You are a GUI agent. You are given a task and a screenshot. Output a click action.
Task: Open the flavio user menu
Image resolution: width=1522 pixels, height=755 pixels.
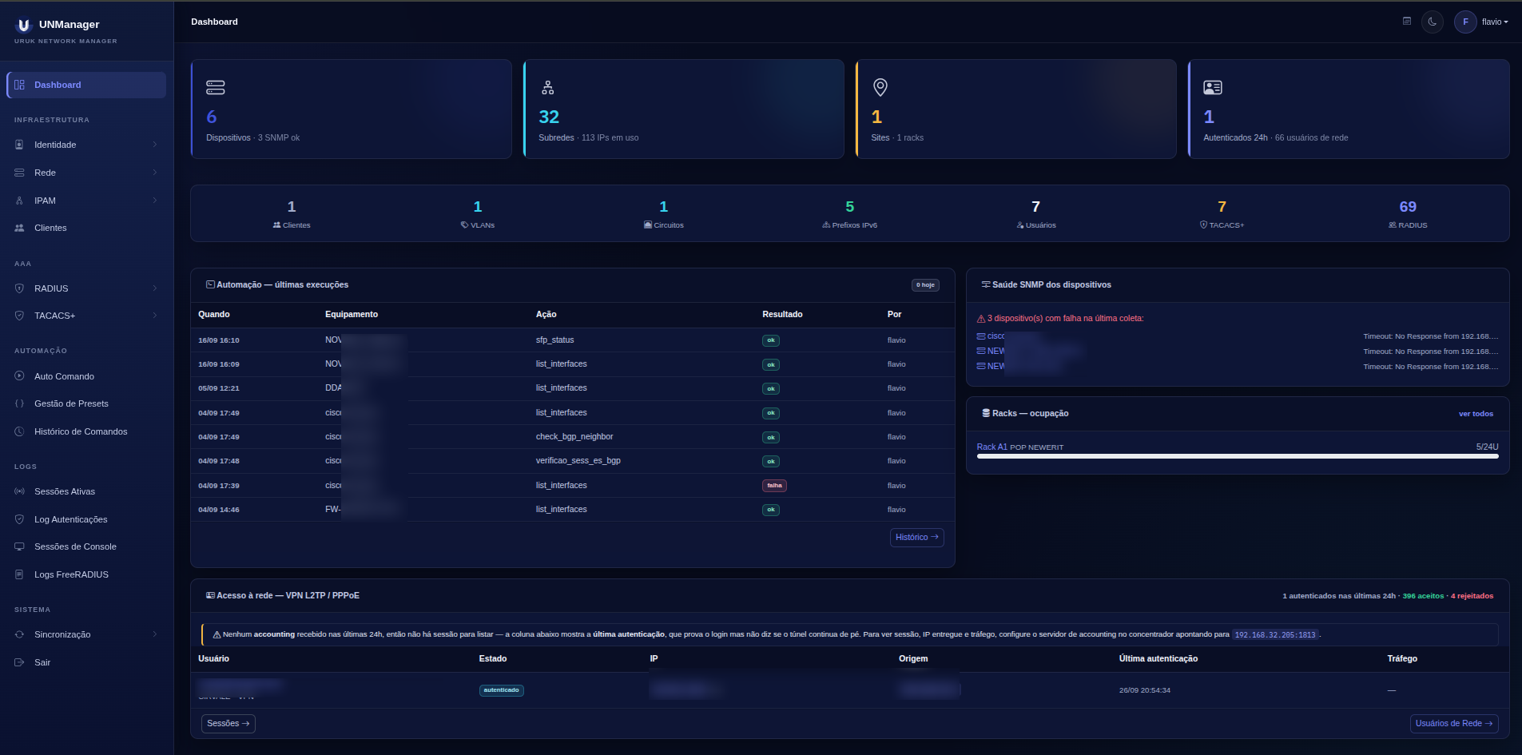point(1482,22)
